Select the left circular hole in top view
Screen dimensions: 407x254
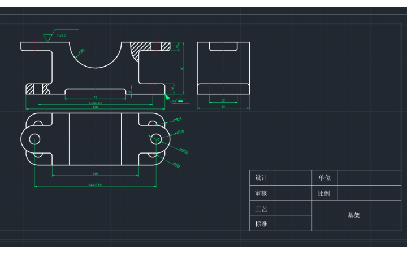[34, 138]
